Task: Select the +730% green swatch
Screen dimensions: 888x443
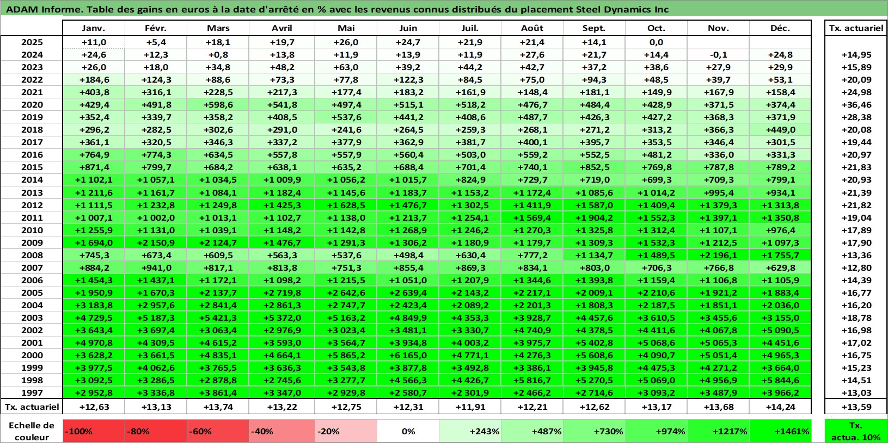Action: (x=594, y=431)
